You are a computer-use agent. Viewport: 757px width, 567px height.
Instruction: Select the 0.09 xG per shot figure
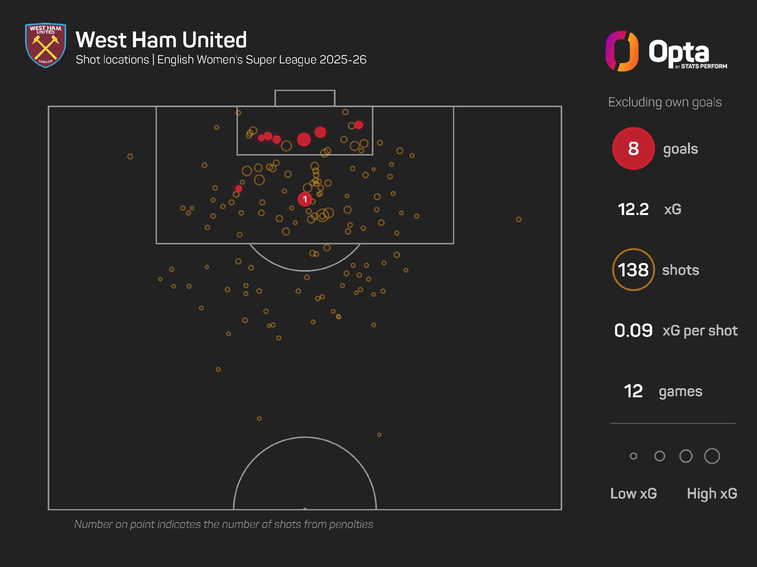(633, 330)
